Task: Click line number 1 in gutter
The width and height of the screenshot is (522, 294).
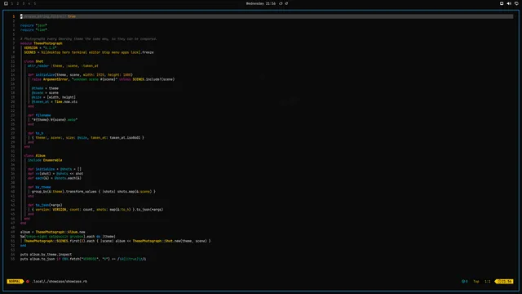Action: coord(14,16)
